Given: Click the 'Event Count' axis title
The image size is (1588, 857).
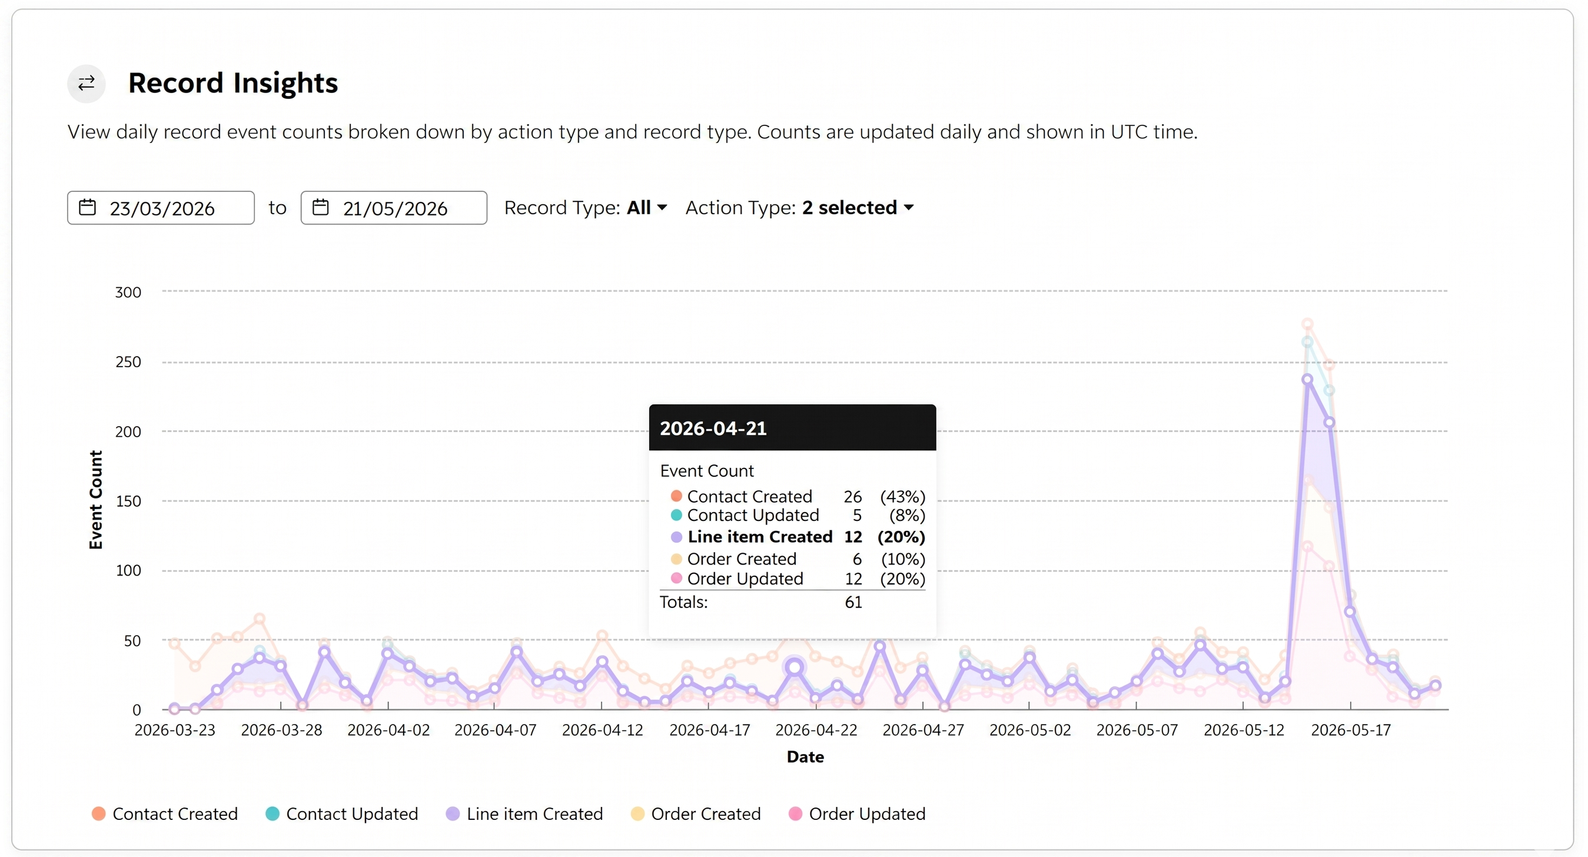Looking at the screenshot, I should (95, 499).
